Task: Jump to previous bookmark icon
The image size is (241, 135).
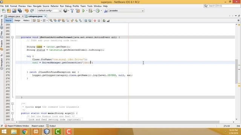Action: [72, 21]
